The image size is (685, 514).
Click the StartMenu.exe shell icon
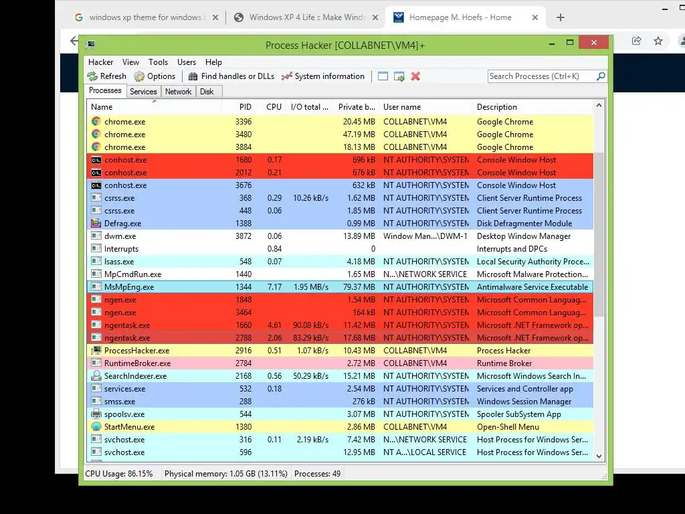tap(96, 426)
